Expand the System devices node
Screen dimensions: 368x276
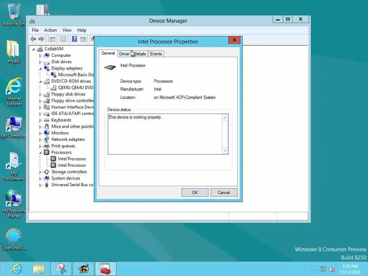[x=40, y=179]
